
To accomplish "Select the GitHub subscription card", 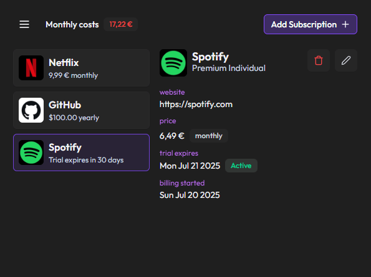I will [82, 110].
